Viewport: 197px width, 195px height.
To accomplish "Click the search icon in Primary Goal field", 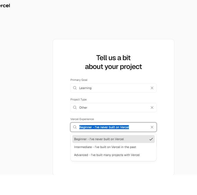I will (x=75, y=88).
